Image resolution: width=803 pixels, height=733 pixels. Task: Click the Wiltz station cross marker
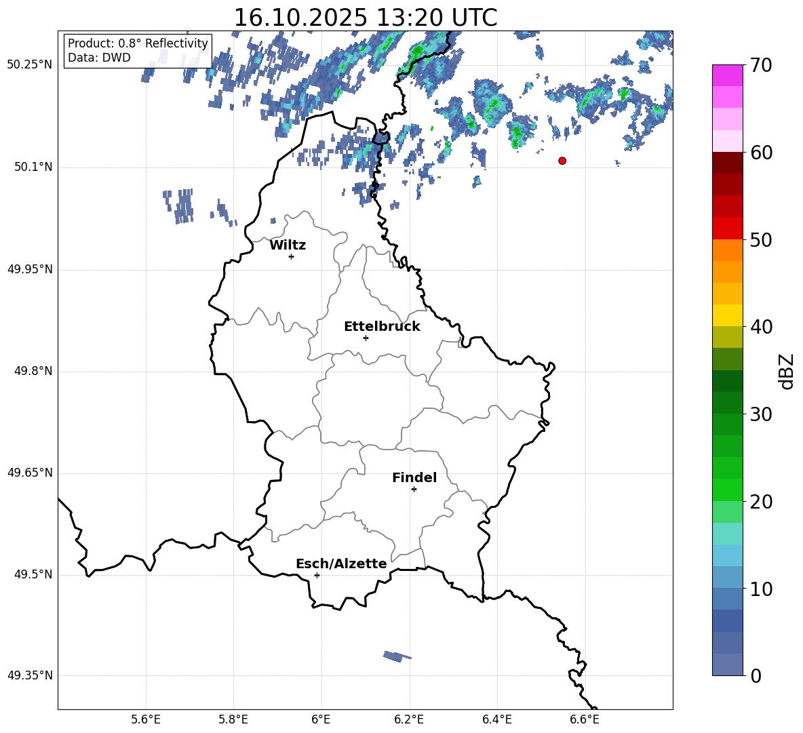pyautogui.click(x=292, y=256)
